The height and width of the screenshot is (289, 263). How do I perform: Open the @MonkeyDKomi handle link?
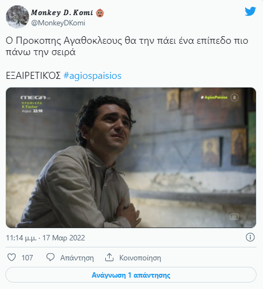(x=58, y=23)
